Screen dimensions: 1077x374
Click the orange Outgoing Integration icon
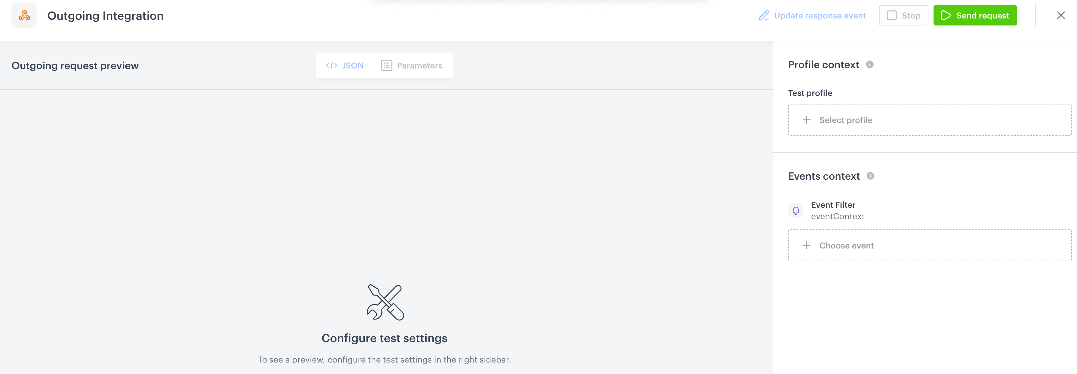[24, 16]
